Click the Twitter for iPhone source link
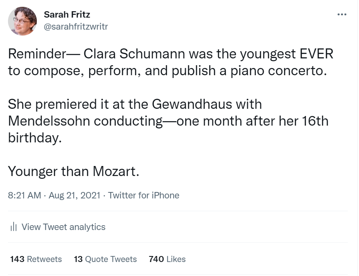The height and width of the screenshot is (276, 359). pos(144,195)
